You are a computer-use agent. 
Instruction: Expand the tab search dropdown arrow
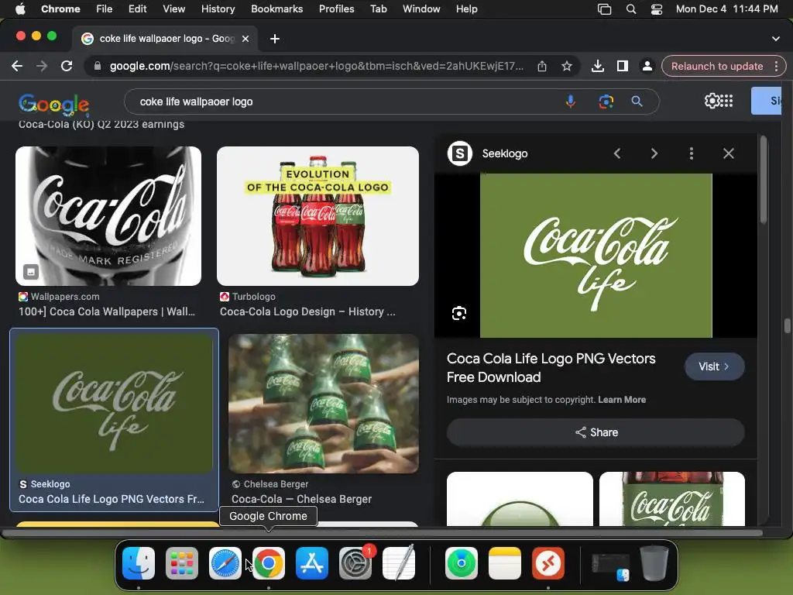click(776, 39)
